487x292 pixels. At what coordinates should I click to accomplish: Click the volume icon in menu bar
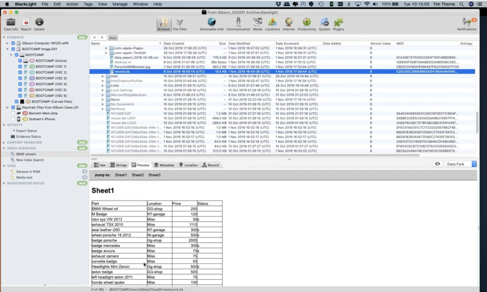[375, 4]
